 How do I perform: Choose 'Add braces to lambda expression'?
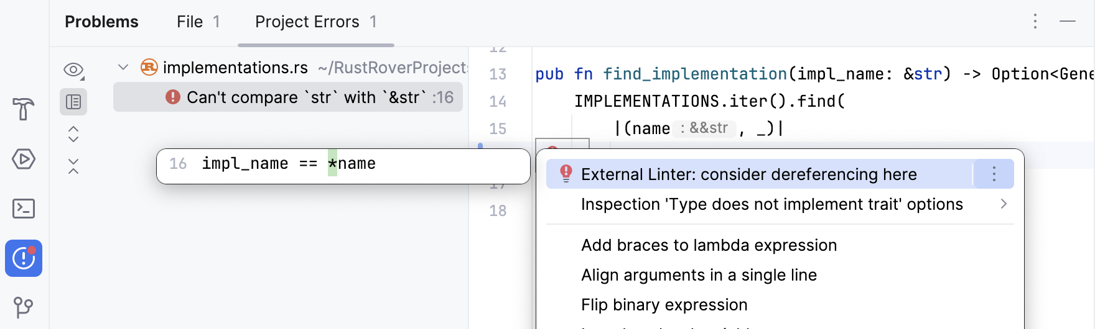709,245
